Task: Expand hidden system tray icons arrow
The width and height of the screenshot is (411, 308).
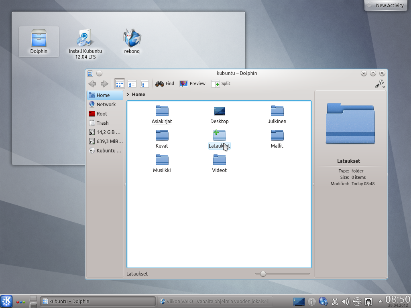Action: click(380, 302)
